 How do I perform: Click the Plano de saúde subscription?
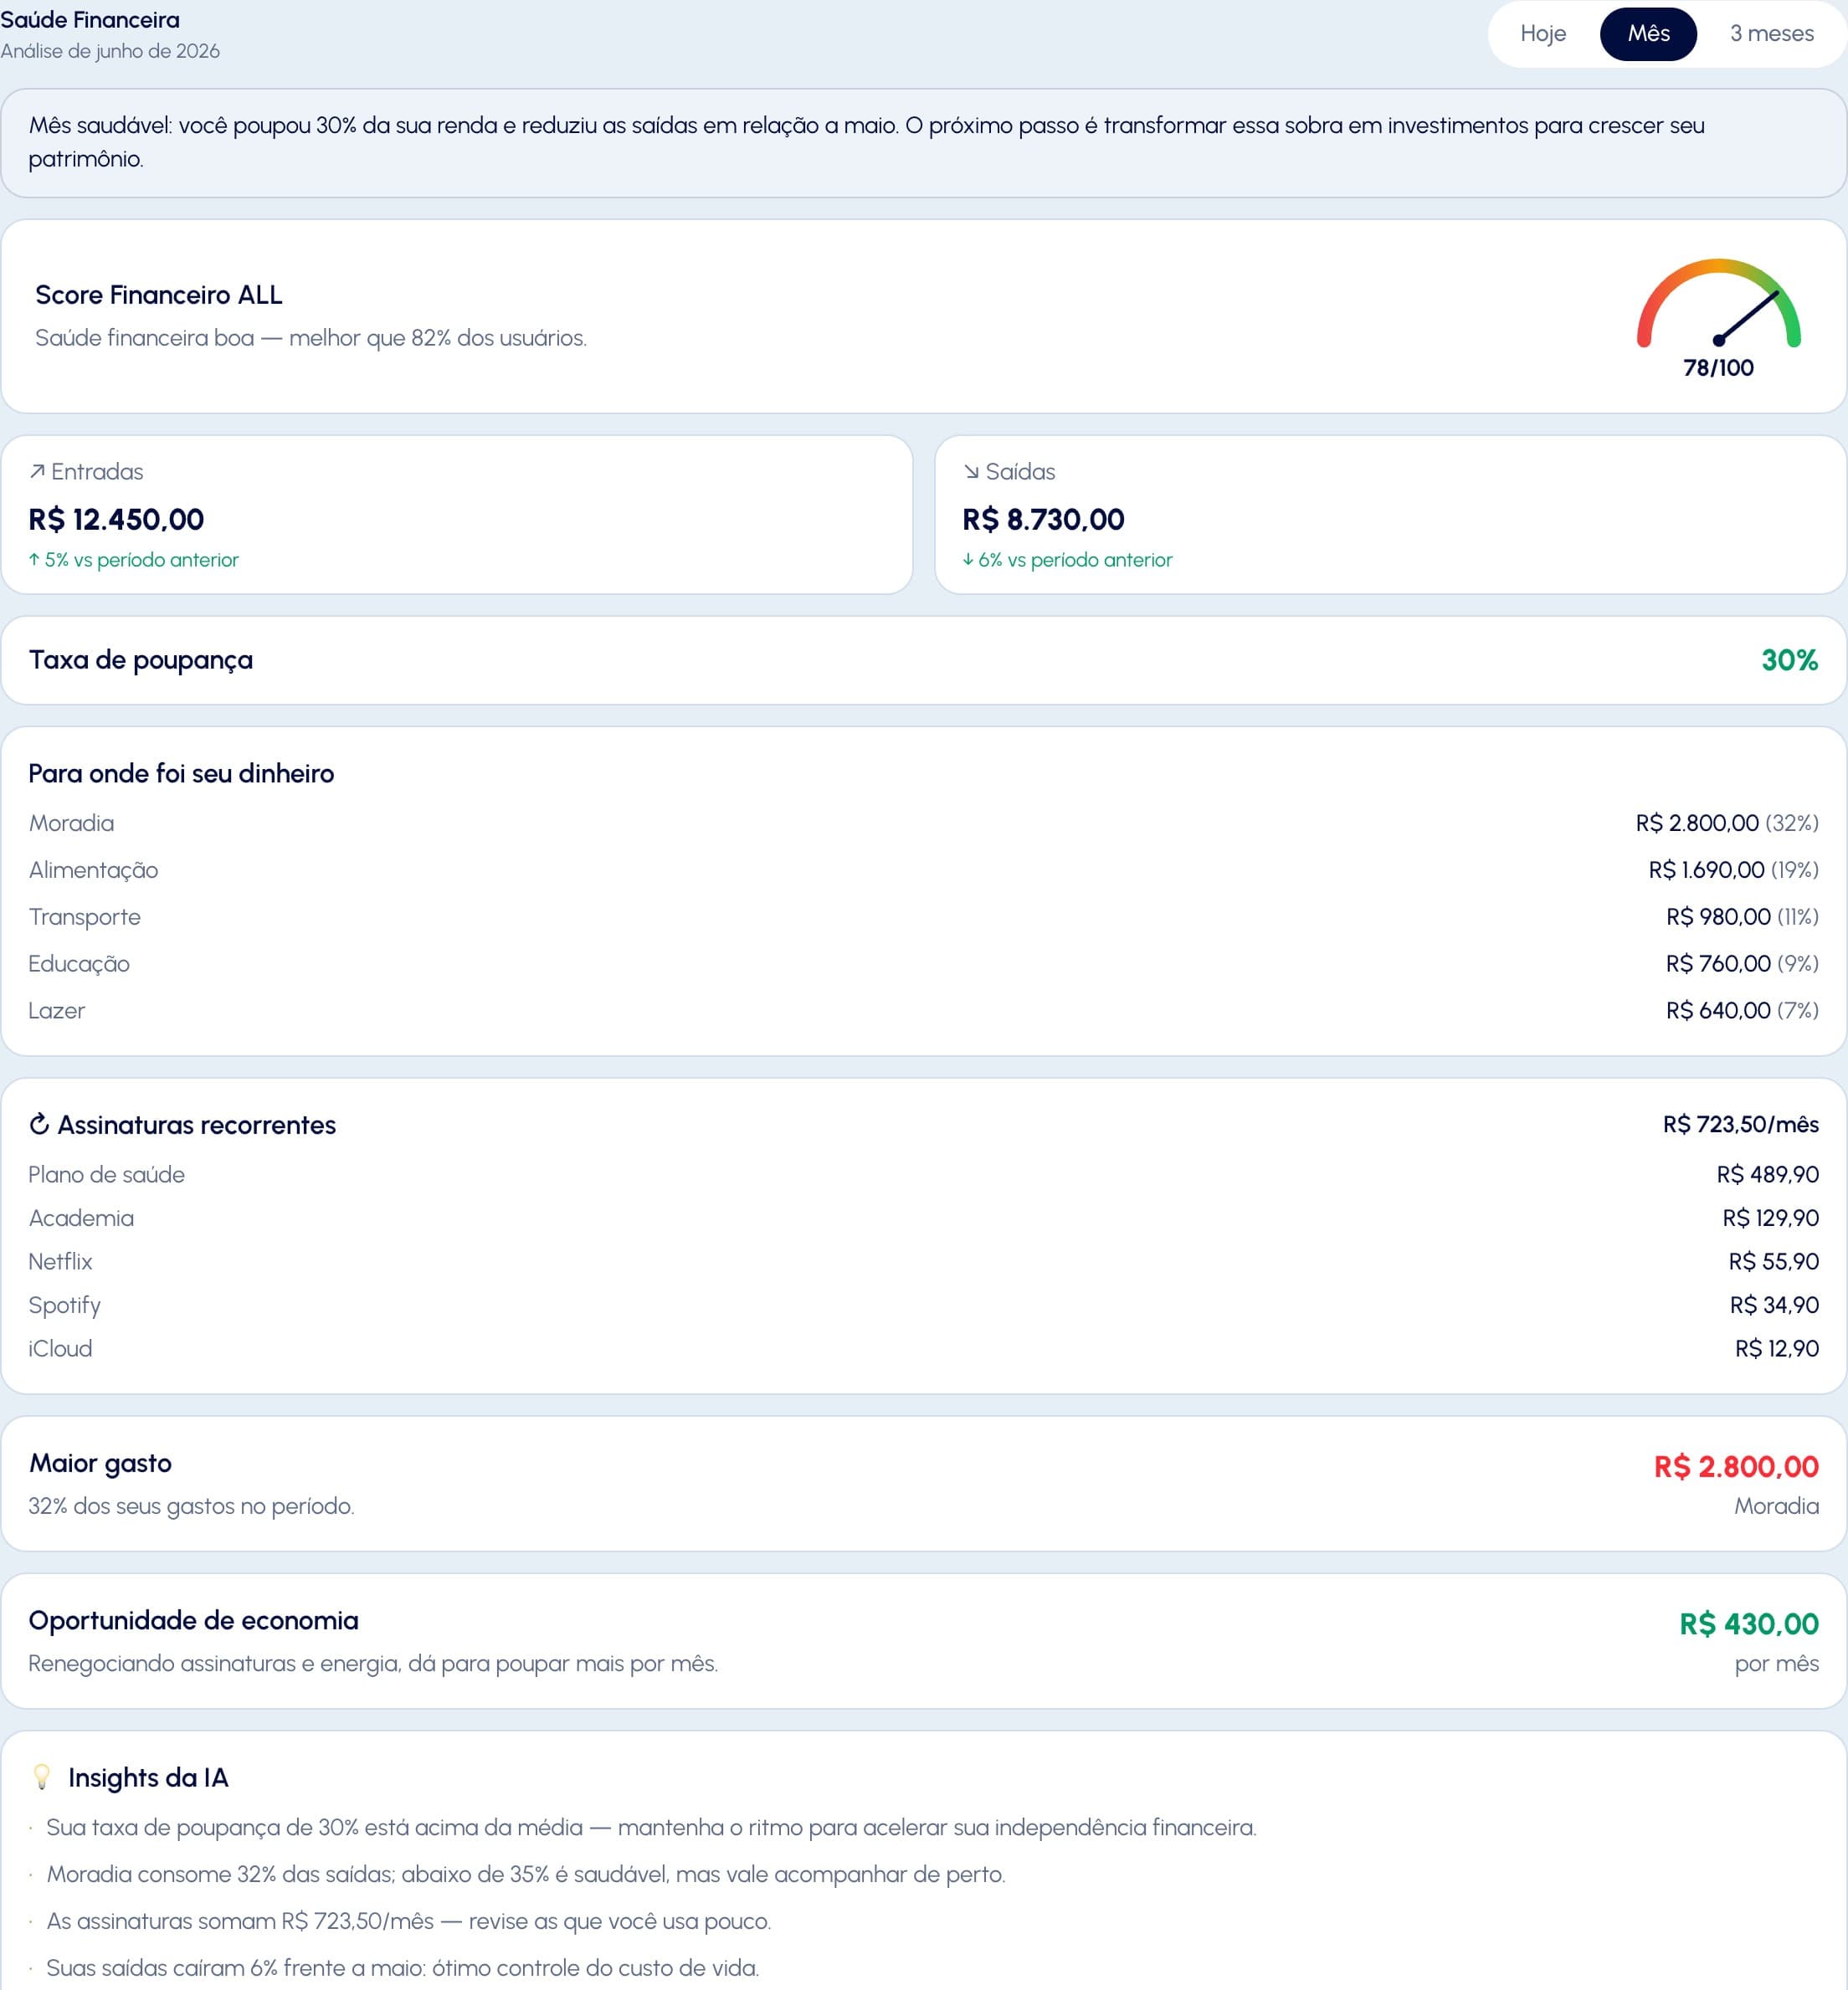tap(107, 1174)
